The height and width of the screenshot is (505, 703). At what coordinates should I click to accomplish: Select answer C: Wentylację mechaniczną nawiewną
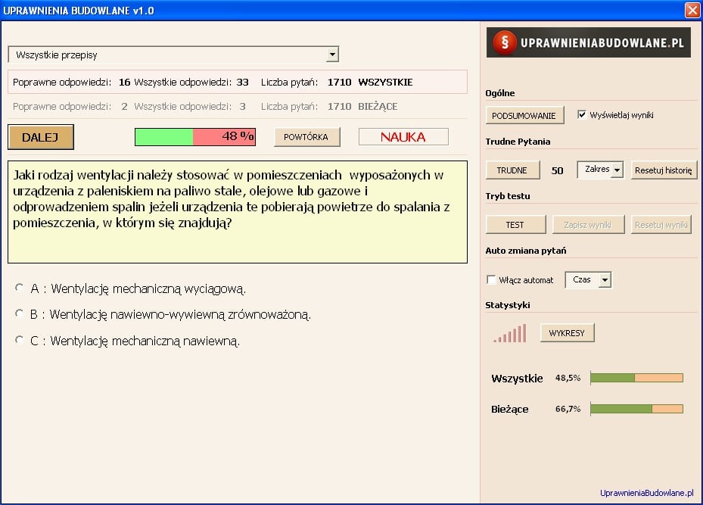click(x=19, y=340)
